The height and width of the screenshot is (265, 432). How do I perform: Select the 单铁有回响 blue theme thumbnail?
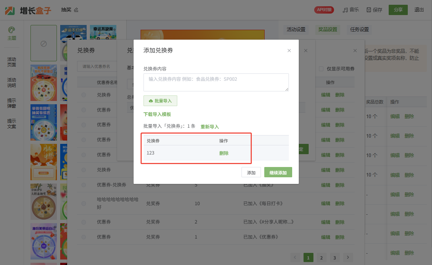tap(44, 122)
